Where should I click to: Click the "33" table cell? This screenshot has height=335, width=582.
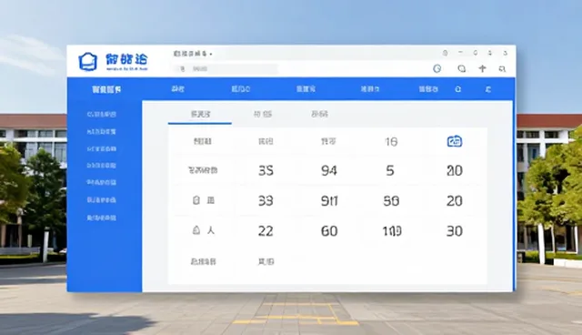[x=266, y=201]
